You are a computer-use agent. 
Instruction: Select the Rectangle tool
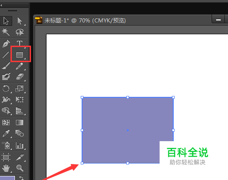click(20, 55)
